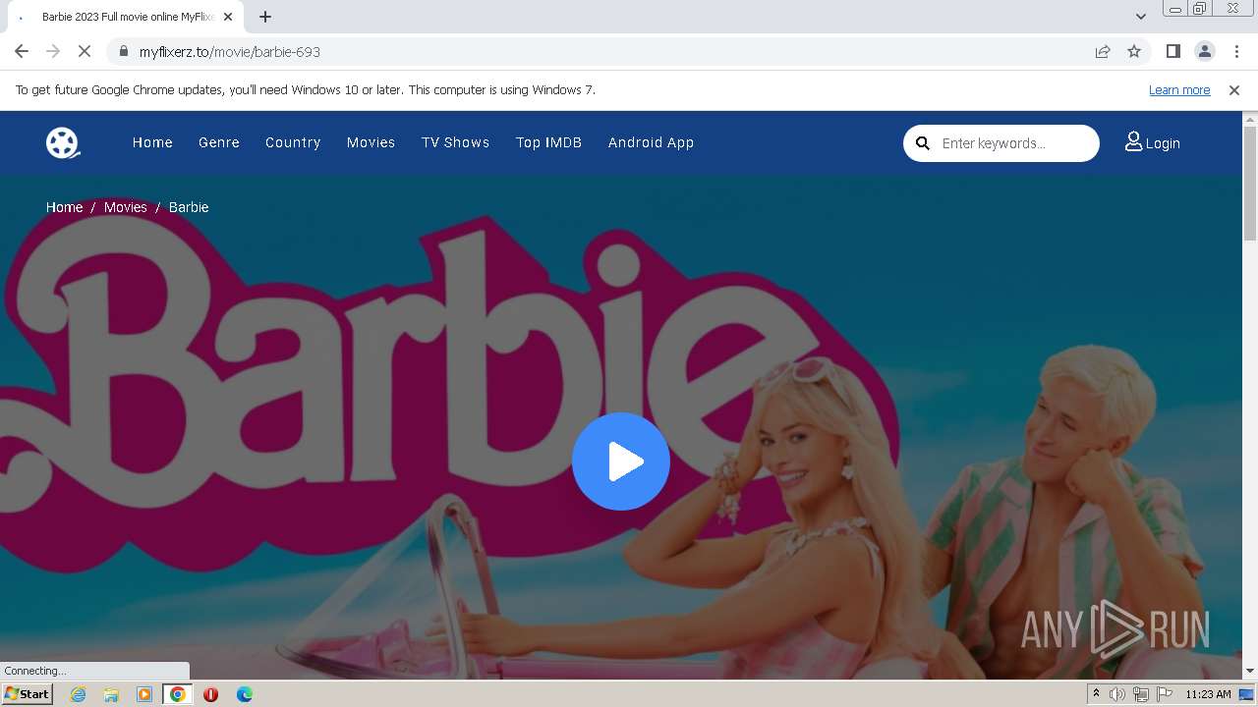Open the Android App menu item
Viewport: 1258px width, 707px height.
[x=651, y=142]
